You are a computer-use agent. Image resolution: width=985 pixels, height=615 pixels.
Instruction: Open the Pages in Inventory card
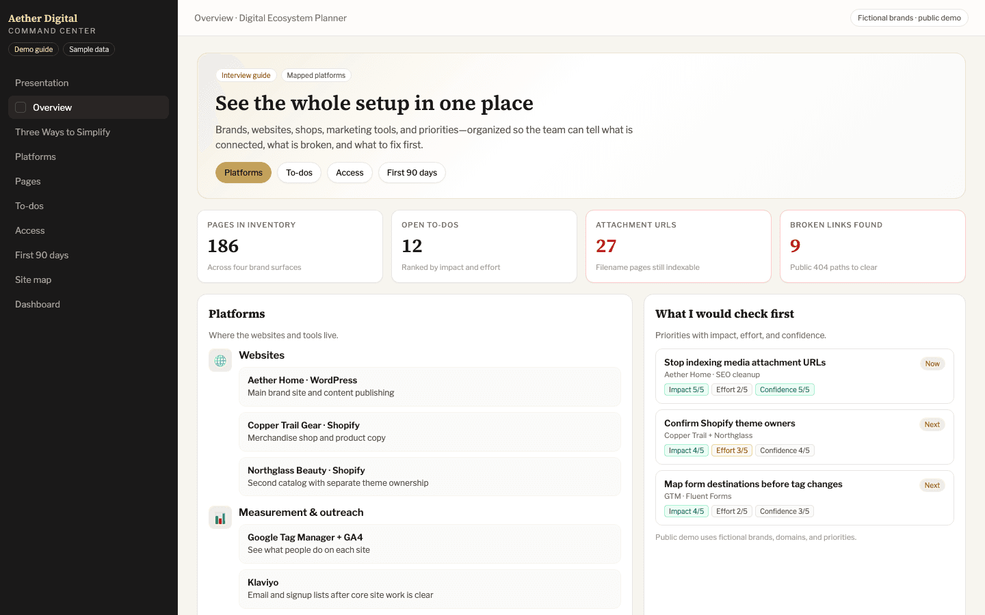coord(290,246)
